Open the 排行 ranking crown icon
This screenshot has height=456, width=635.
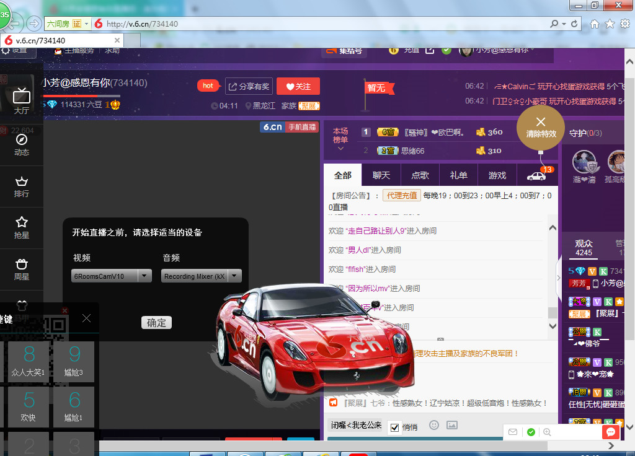coord(22,186)
